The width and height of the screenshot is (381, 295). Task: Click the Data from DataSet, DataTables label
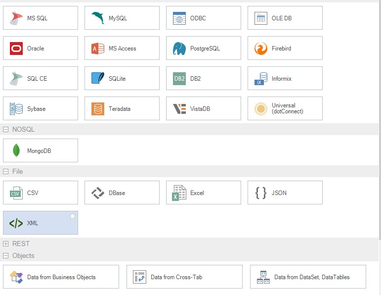(x=312, y=277)
